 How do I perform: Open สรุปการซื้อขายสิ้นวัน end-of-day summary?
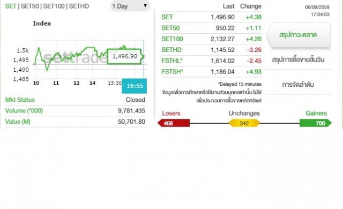click(x=298, y=59)
